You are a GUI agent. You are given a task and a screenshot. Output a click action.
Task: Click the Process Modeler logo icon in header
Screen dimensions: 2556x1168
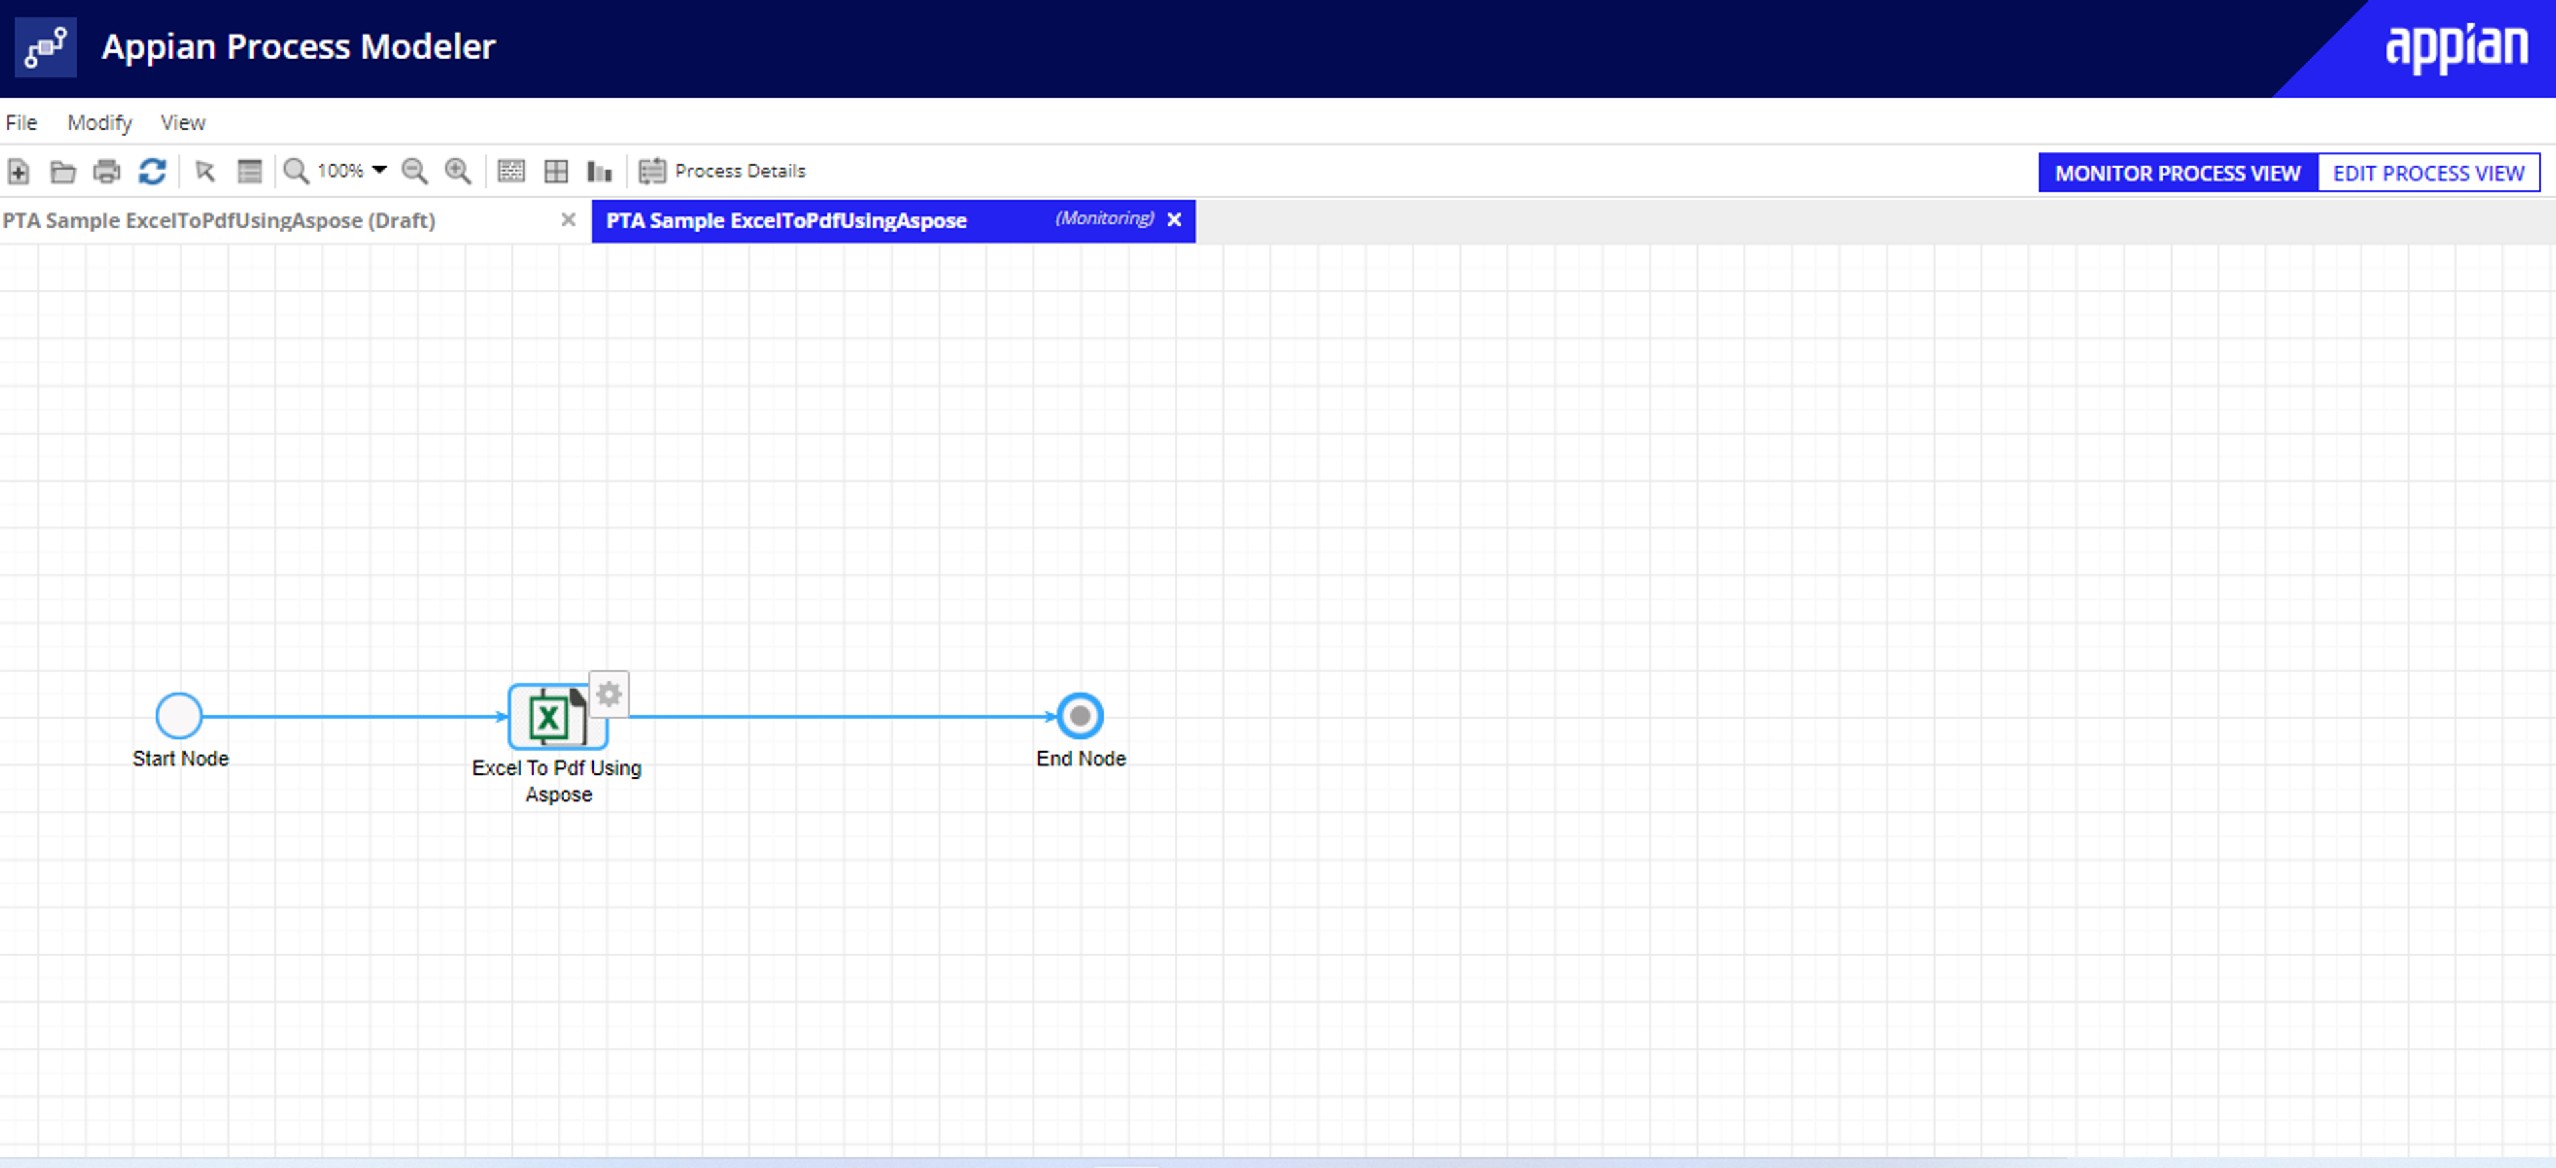46,48
